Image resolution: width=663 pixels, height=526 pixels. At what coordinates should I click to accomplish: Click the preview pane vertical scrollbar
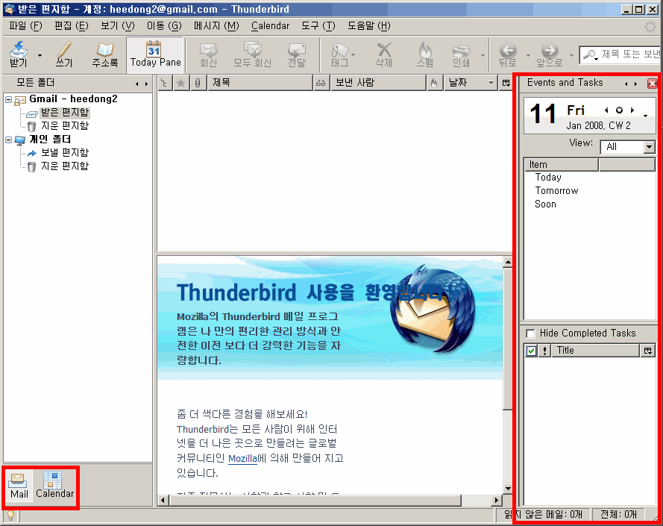tap(507, 376)
